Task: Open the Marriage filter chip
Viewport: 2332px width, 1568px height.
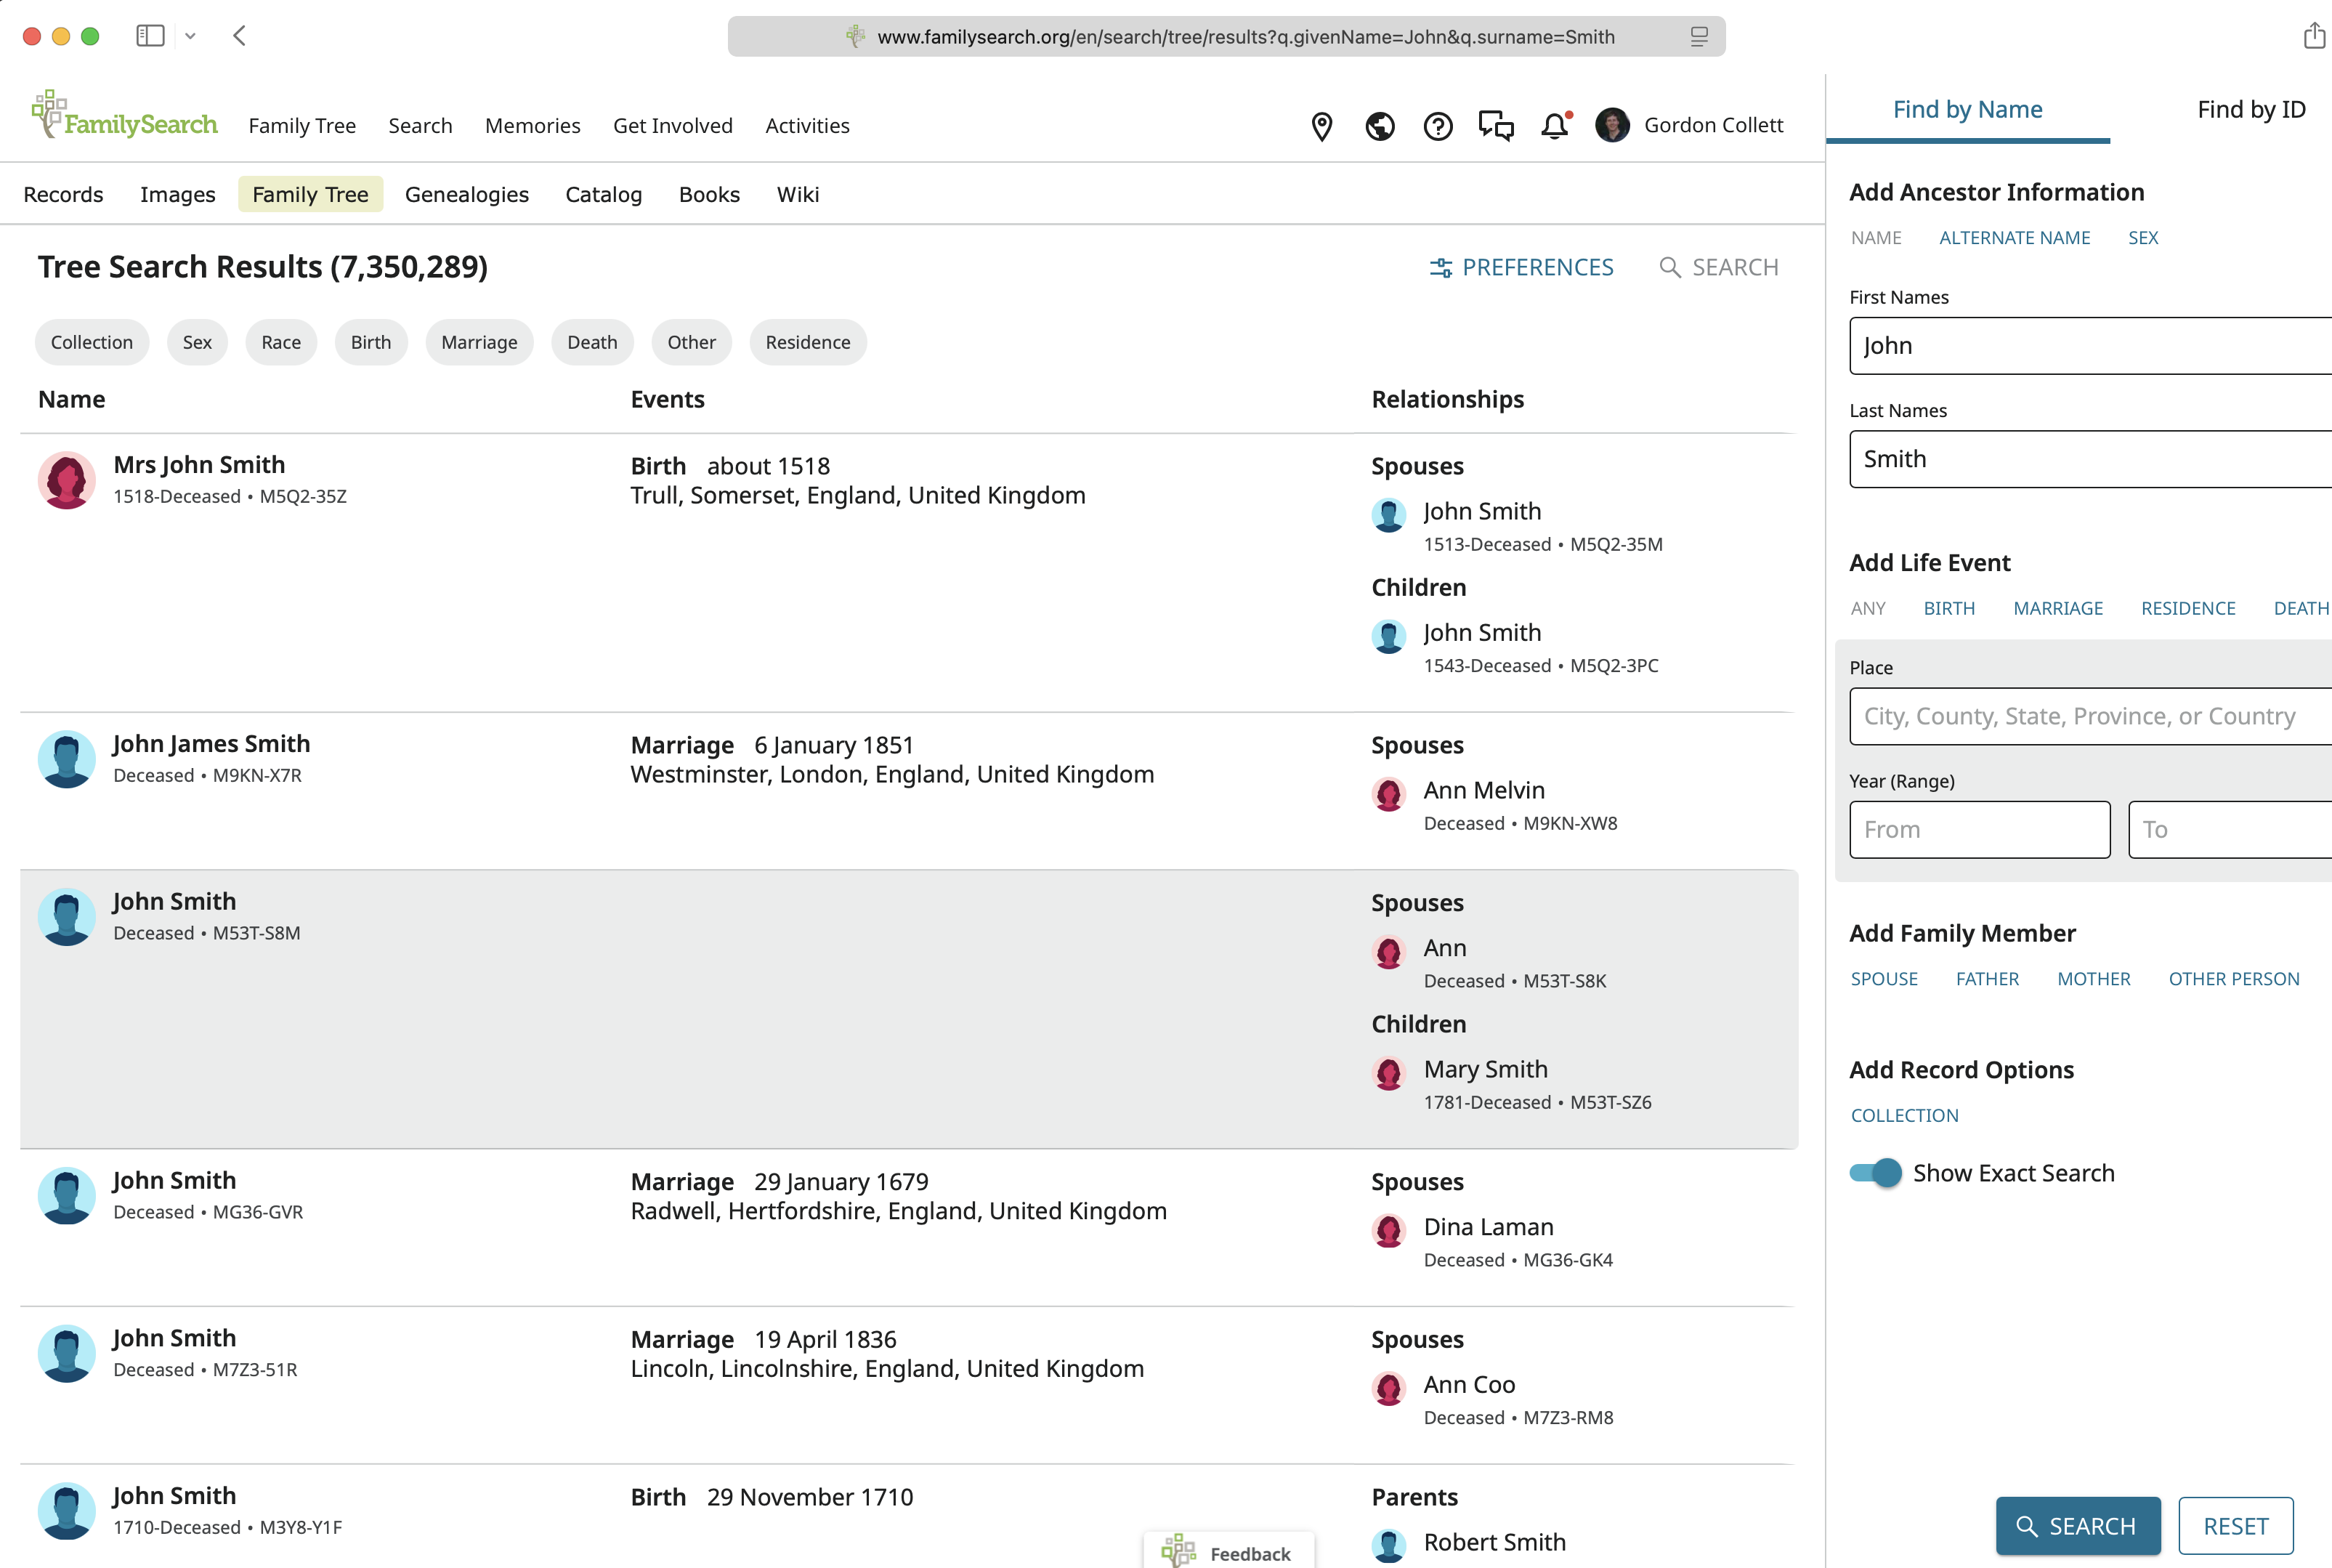Action: coord(479,342)
